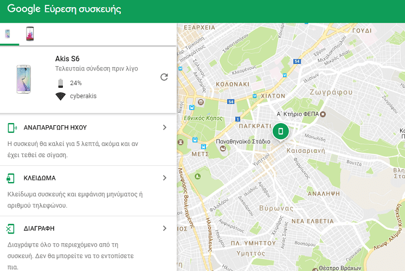
Task: Click the ΕΞΑΡΧΕΙΑ map label
Action: point(200,28)
